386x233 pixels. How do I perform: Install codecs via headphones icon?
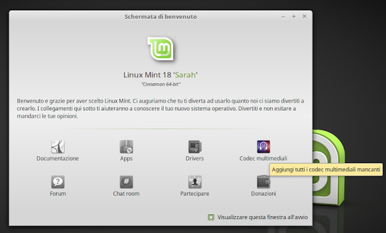(x=264, y=147)
